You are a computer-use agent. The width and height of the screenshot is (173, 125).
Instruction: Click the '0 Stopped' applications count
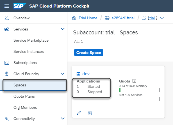click(89, 92)
